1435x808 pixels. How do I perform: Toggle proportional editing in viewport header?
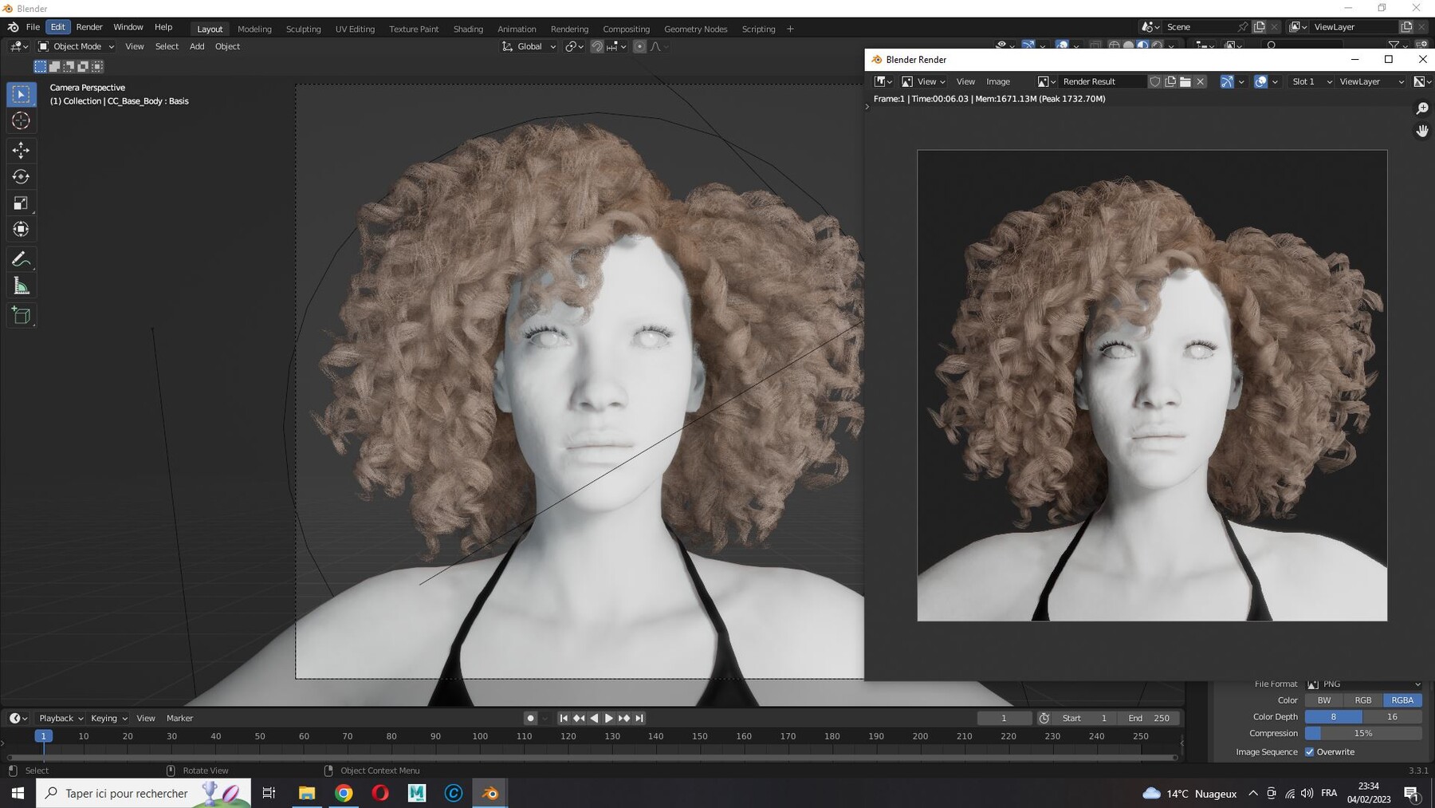pyautogui.click(x=639, y=46)
